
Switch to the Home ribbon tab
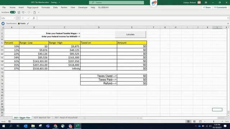click(x=13, y=8)
